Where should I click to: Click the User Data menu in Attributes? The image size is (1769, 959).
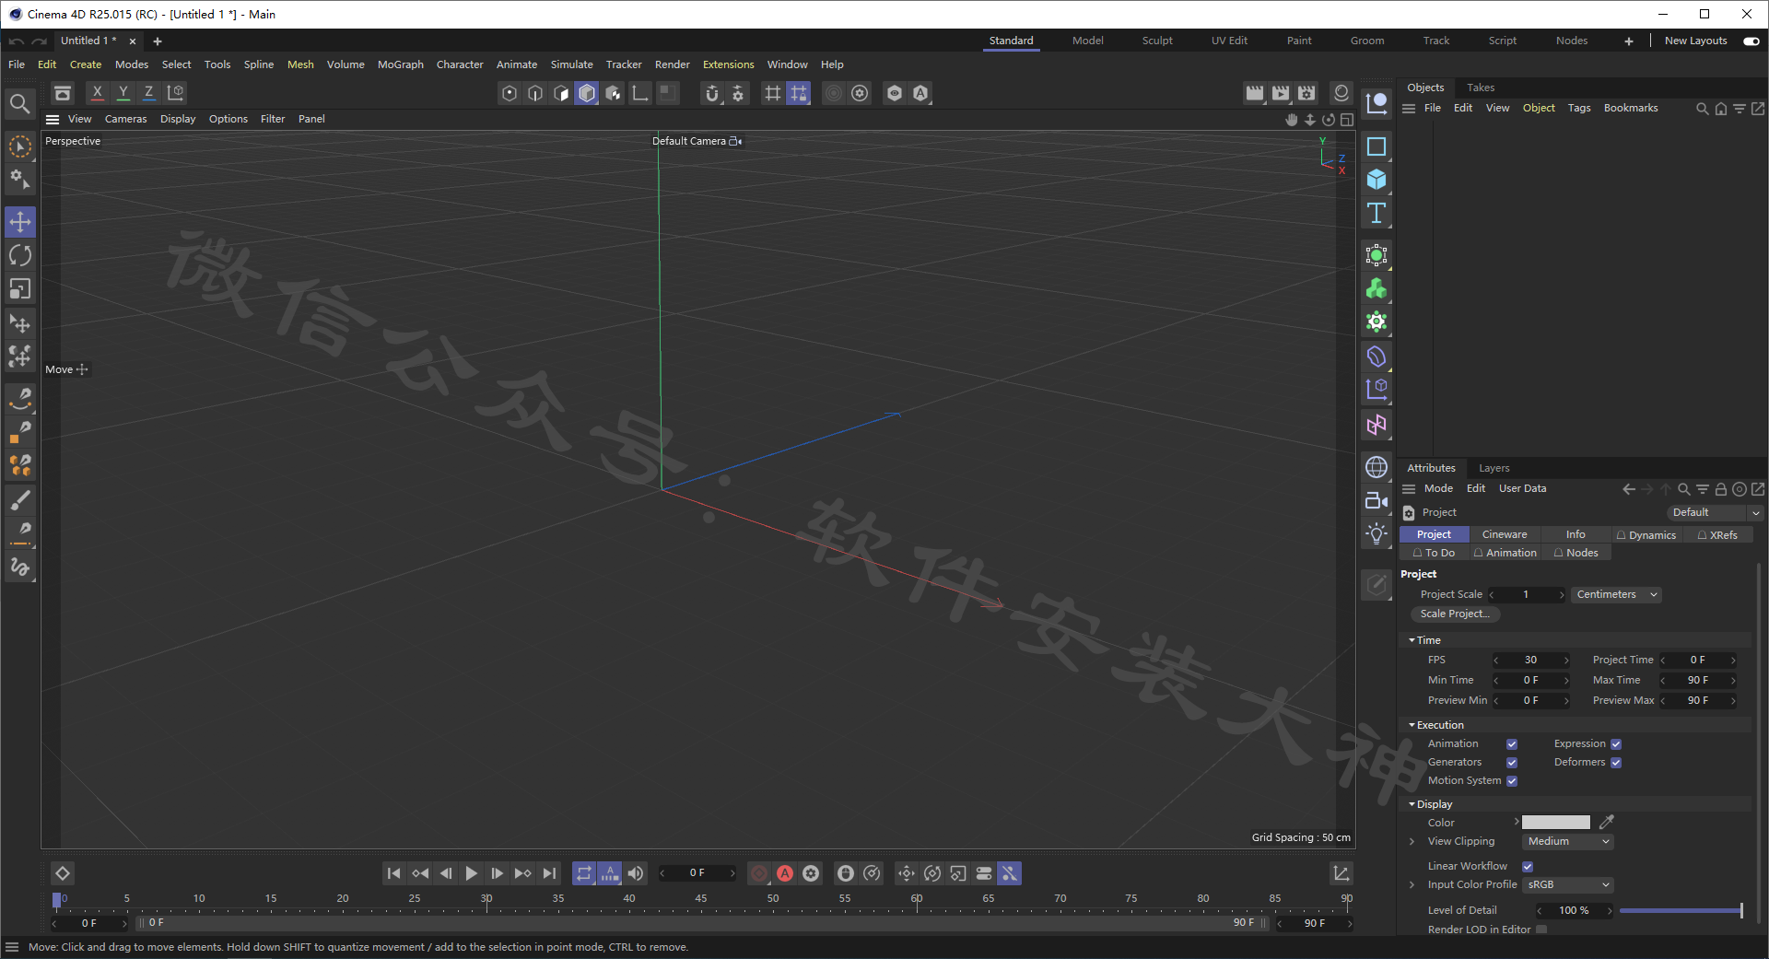(x=1522, y=489)
